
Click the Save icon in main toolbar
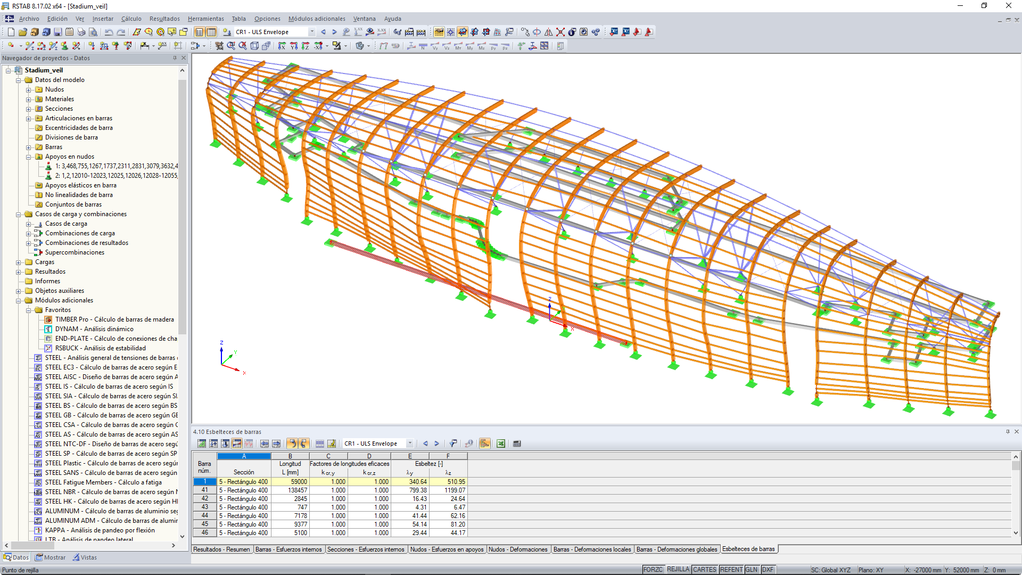(x=58, y=32)
